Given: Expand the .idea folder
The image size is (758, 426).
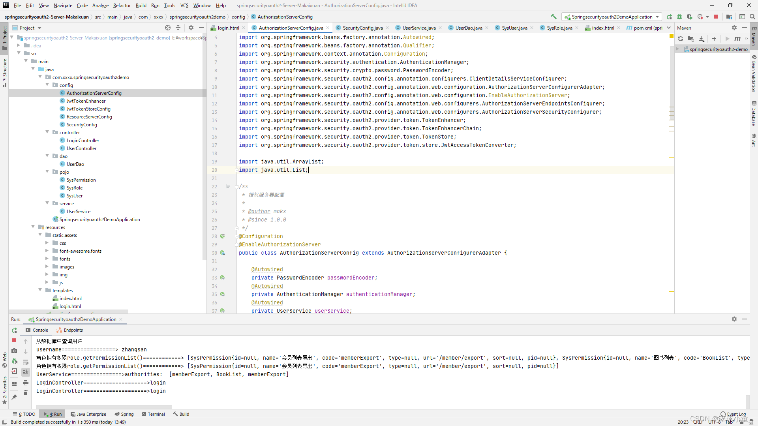Looking at the screenshot, I should tap(19, 45).
